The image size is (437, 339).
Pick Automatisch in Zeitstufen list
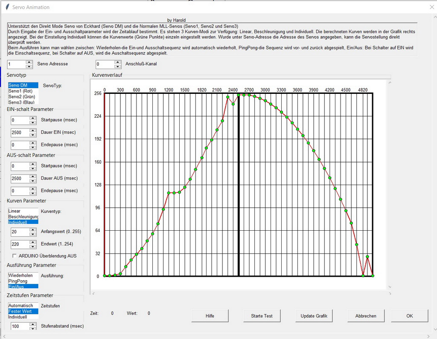tap(20, 306)
